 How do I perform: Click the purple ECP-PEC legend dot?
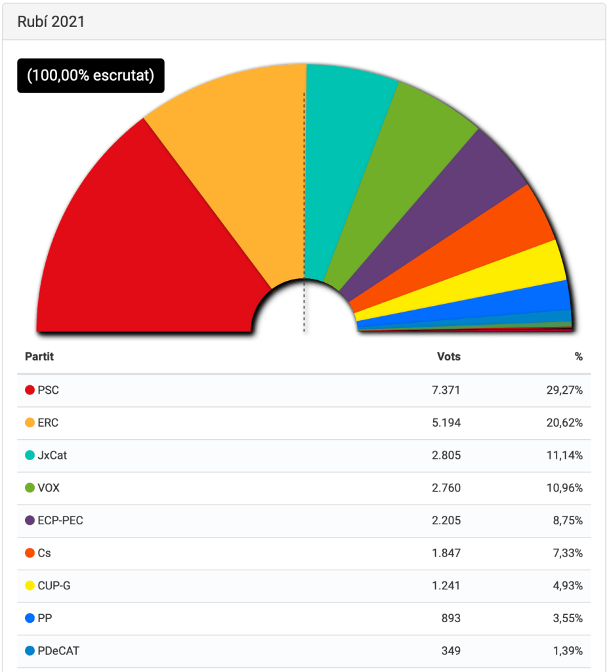point(30,521)
